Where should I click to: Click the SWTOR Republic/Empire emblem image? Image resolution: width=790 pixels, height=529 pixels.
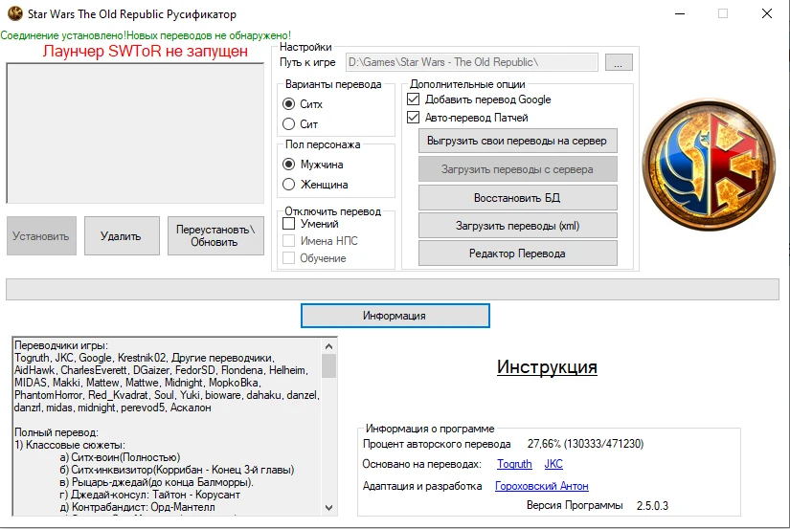(x=709, y=165)
